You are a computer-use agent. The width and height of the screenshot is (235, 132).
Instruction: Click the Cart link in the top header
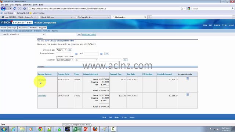(x=210, y=25)
